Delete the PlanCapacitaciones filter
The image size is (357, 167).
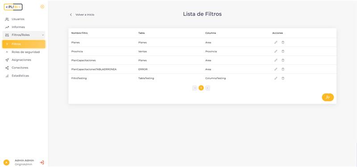point(283,60)
